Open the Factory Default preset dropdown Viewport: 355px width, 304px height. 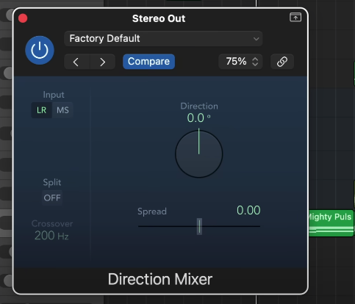pyautogui.click(x=163, y=39)
